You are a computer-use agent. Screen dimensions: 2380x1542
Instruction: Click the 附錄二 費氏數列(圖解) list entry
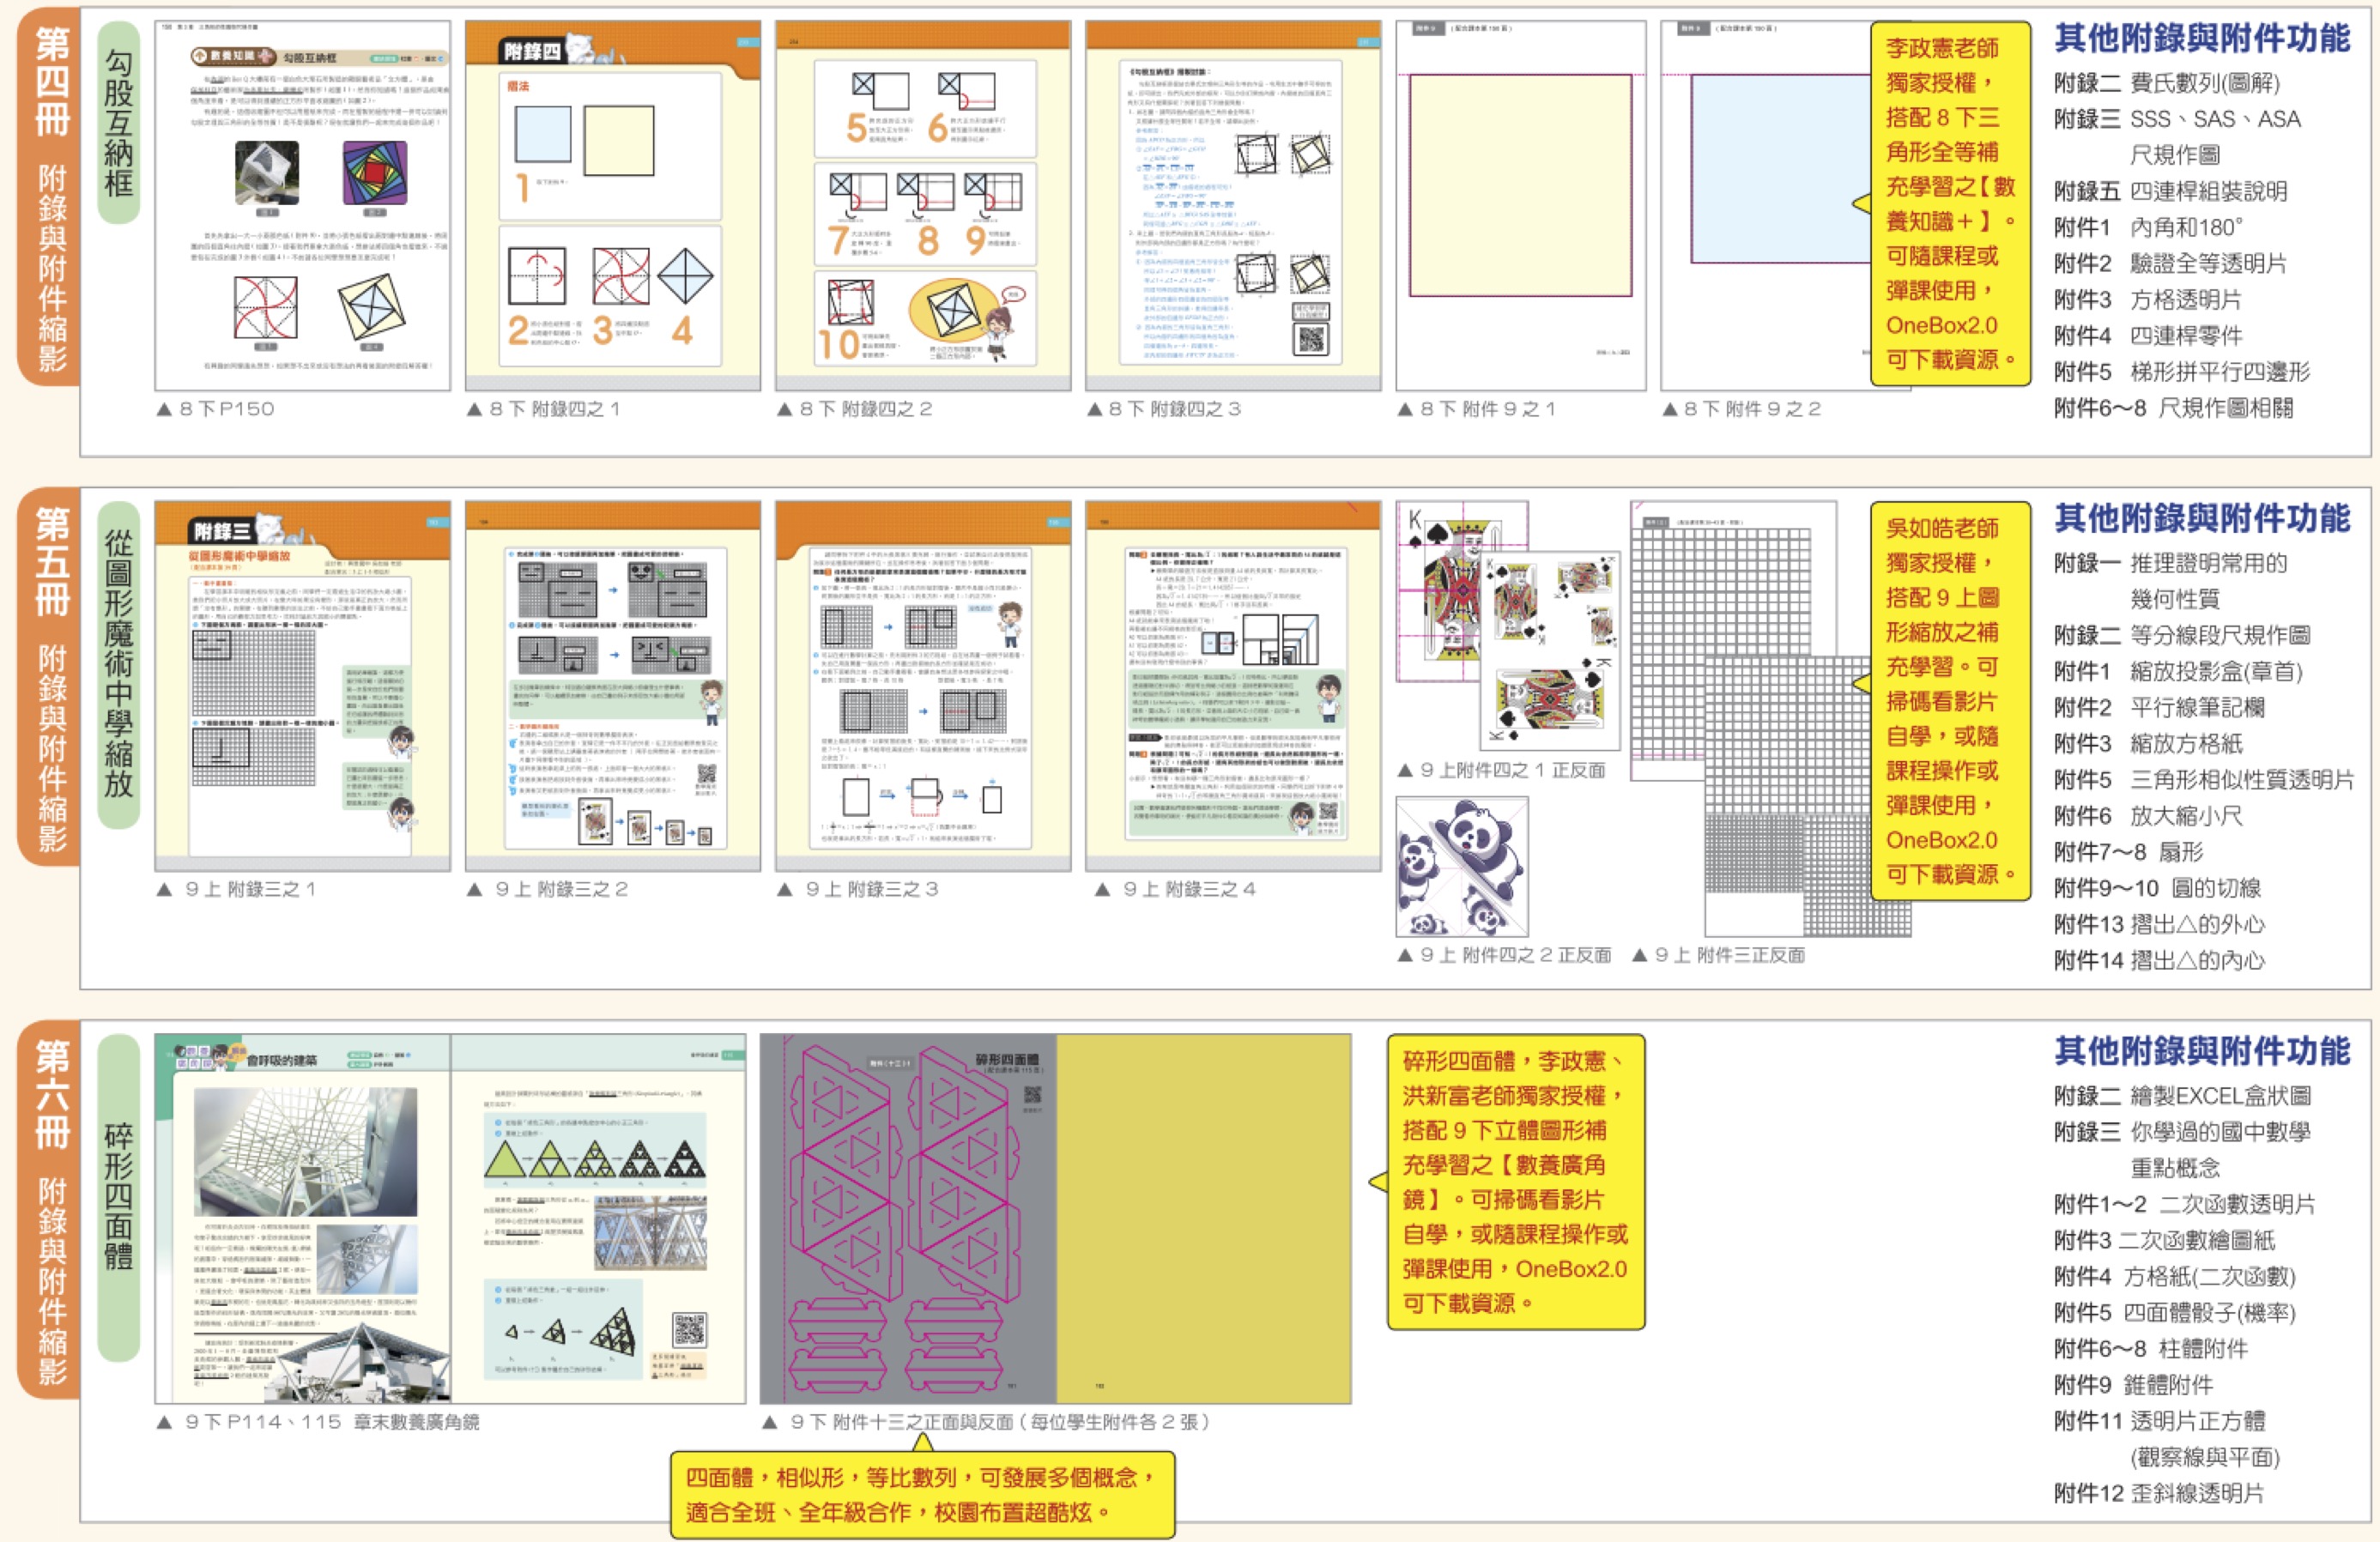click(x=2166, y=83)
